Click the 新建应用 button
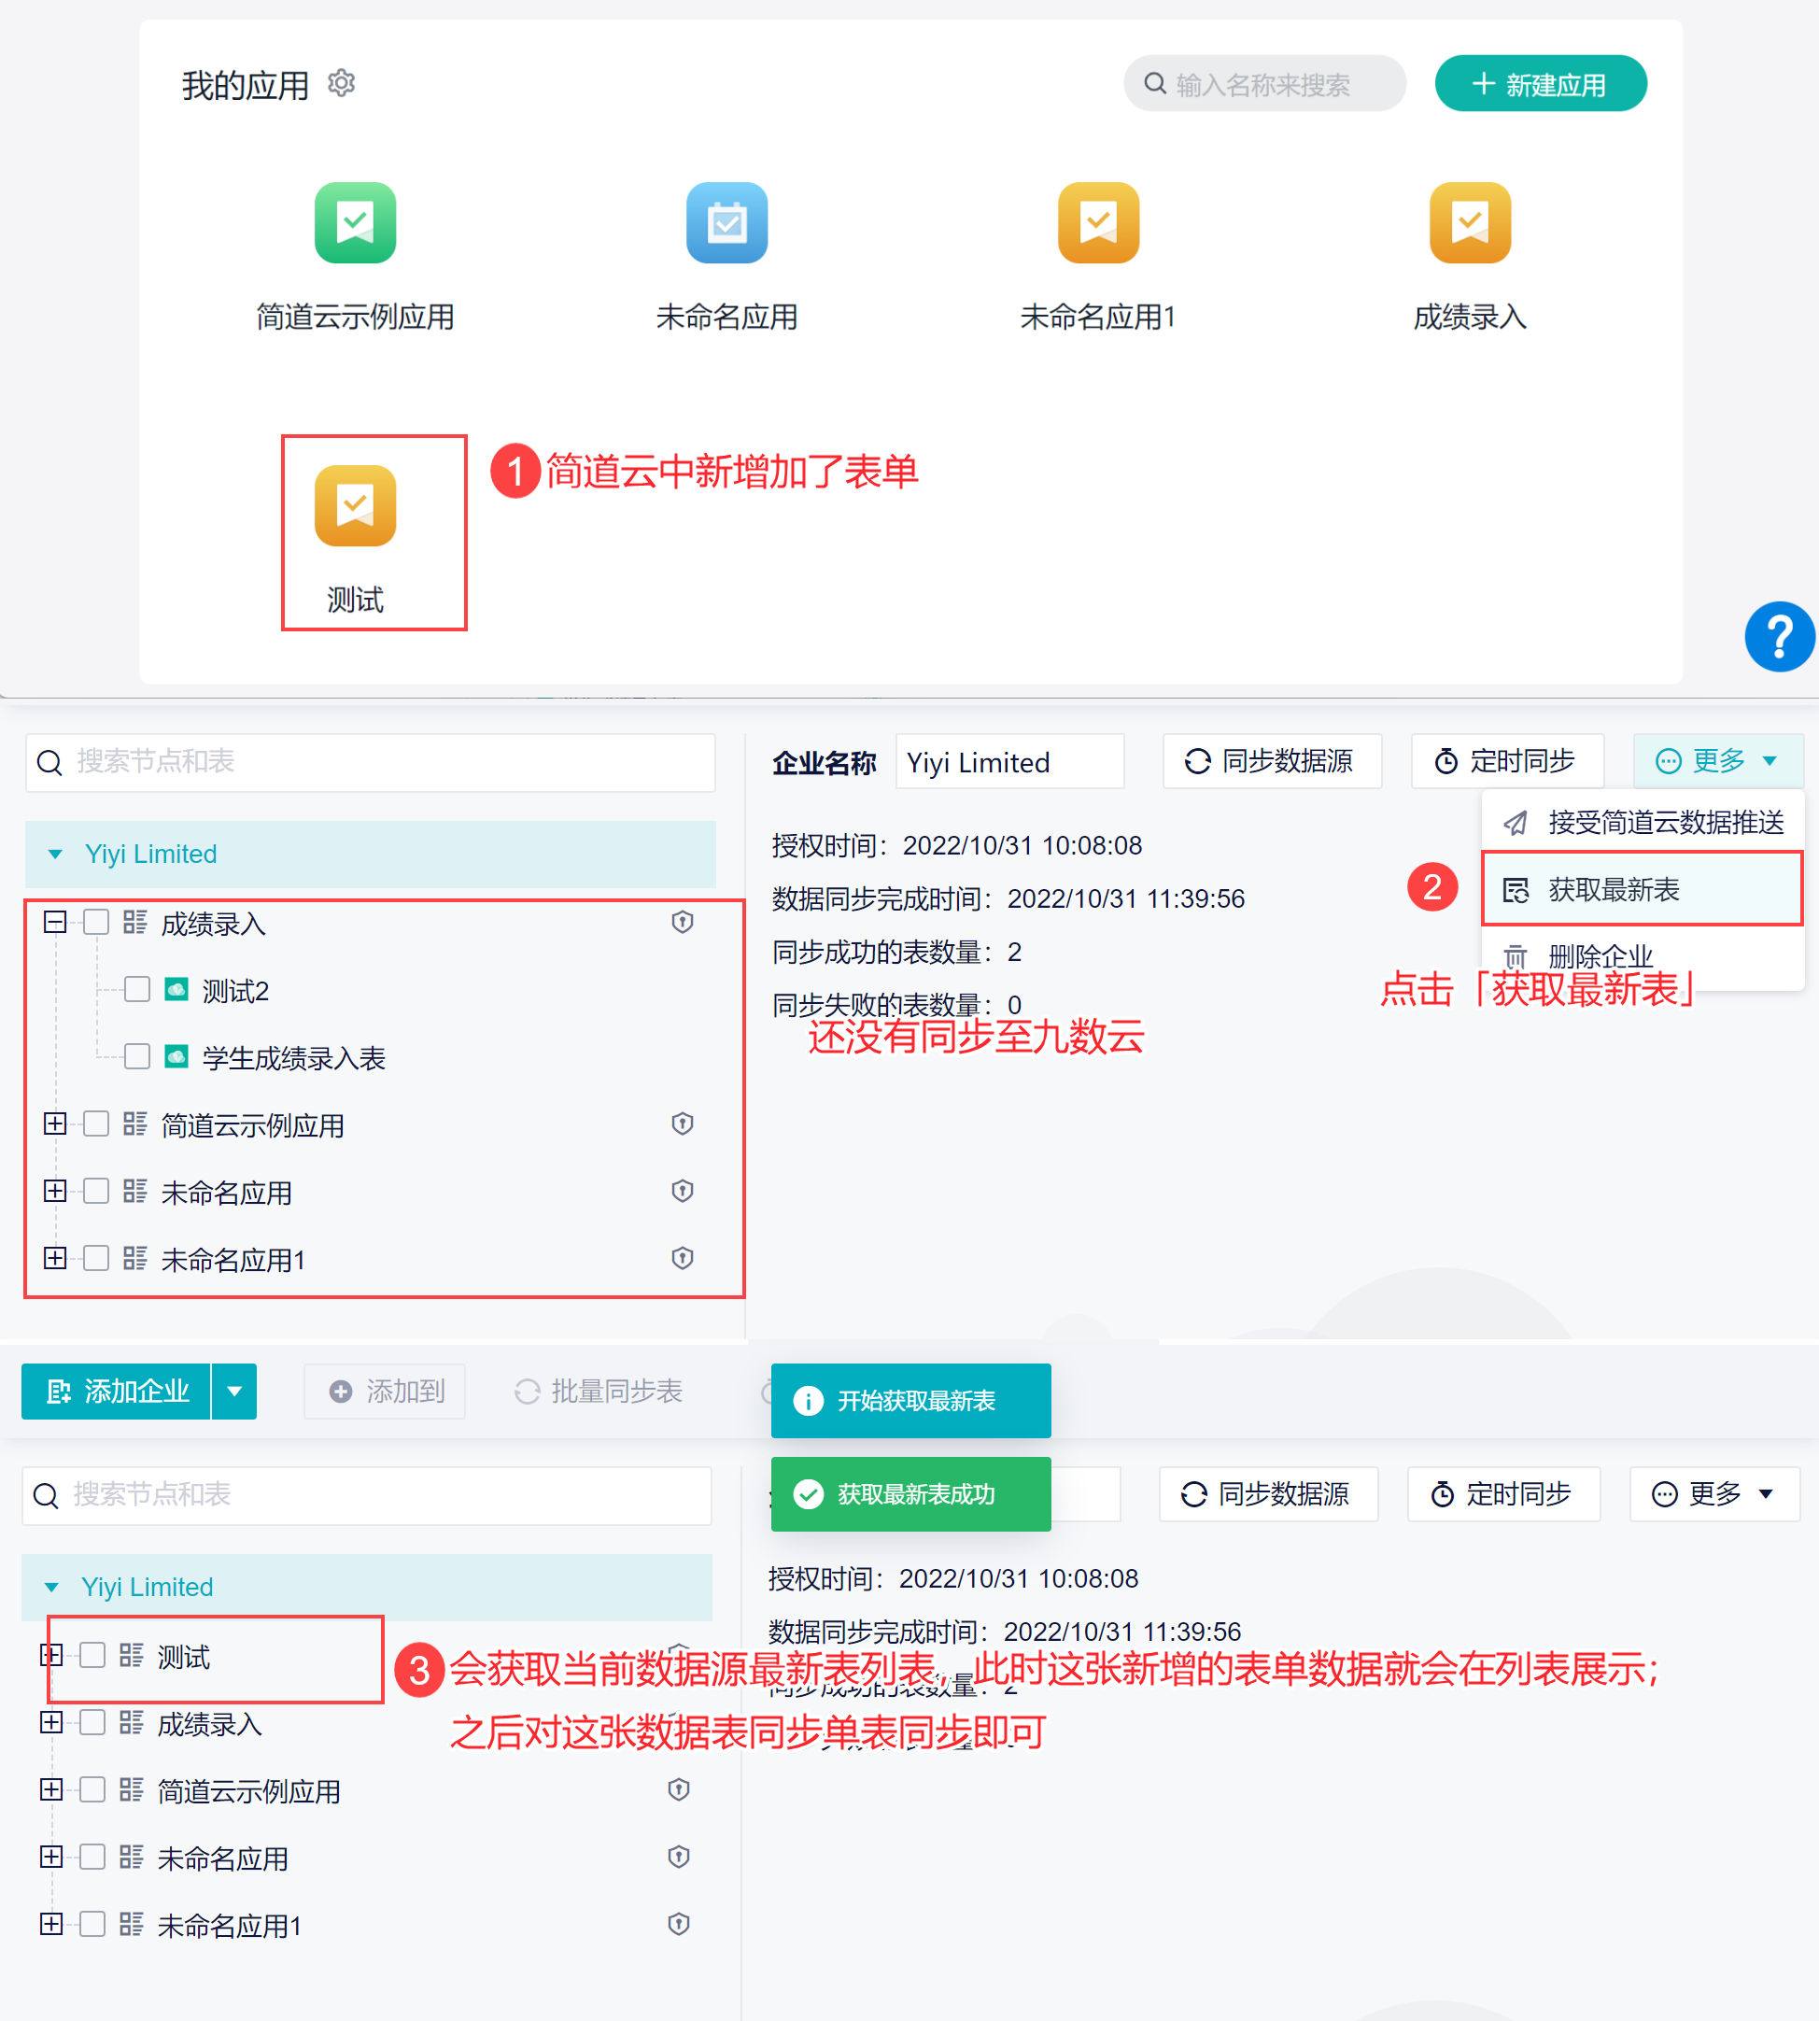The width and height of the screenshot is (1819, 2021). 1540,84
